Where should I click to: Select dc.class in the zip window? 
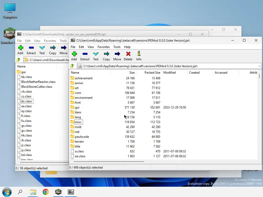coord(26,101)
